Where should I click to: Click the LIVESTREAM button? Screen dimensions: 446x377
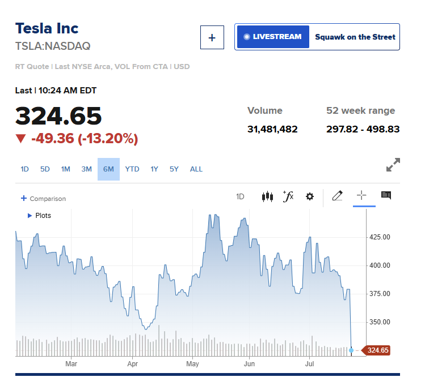click(273, 37)
